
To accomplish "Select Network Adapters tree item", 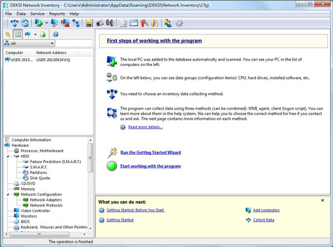I will [46, 200].
